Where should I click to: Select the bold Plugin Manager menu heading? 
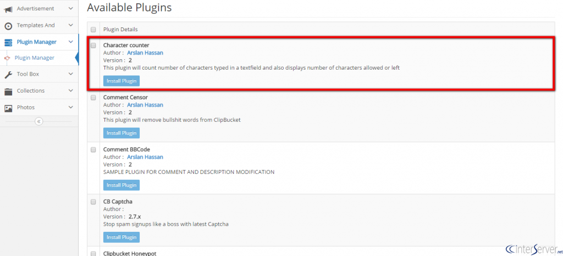pyautogui.click(x=37, y=42)
